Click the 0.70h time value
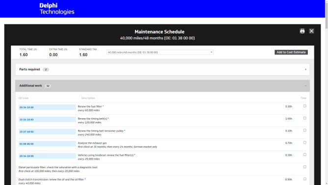 pyautogui.click(x=289, y=143)
